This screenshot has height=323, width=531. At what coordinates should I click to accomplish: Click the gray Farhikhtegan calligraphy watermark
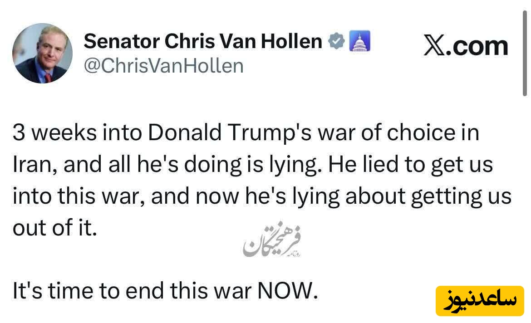coord(273,243)
